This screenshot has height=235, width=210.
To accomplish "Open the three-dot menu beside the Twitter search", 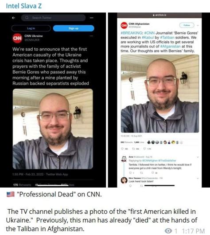I will tap(92, 18).
